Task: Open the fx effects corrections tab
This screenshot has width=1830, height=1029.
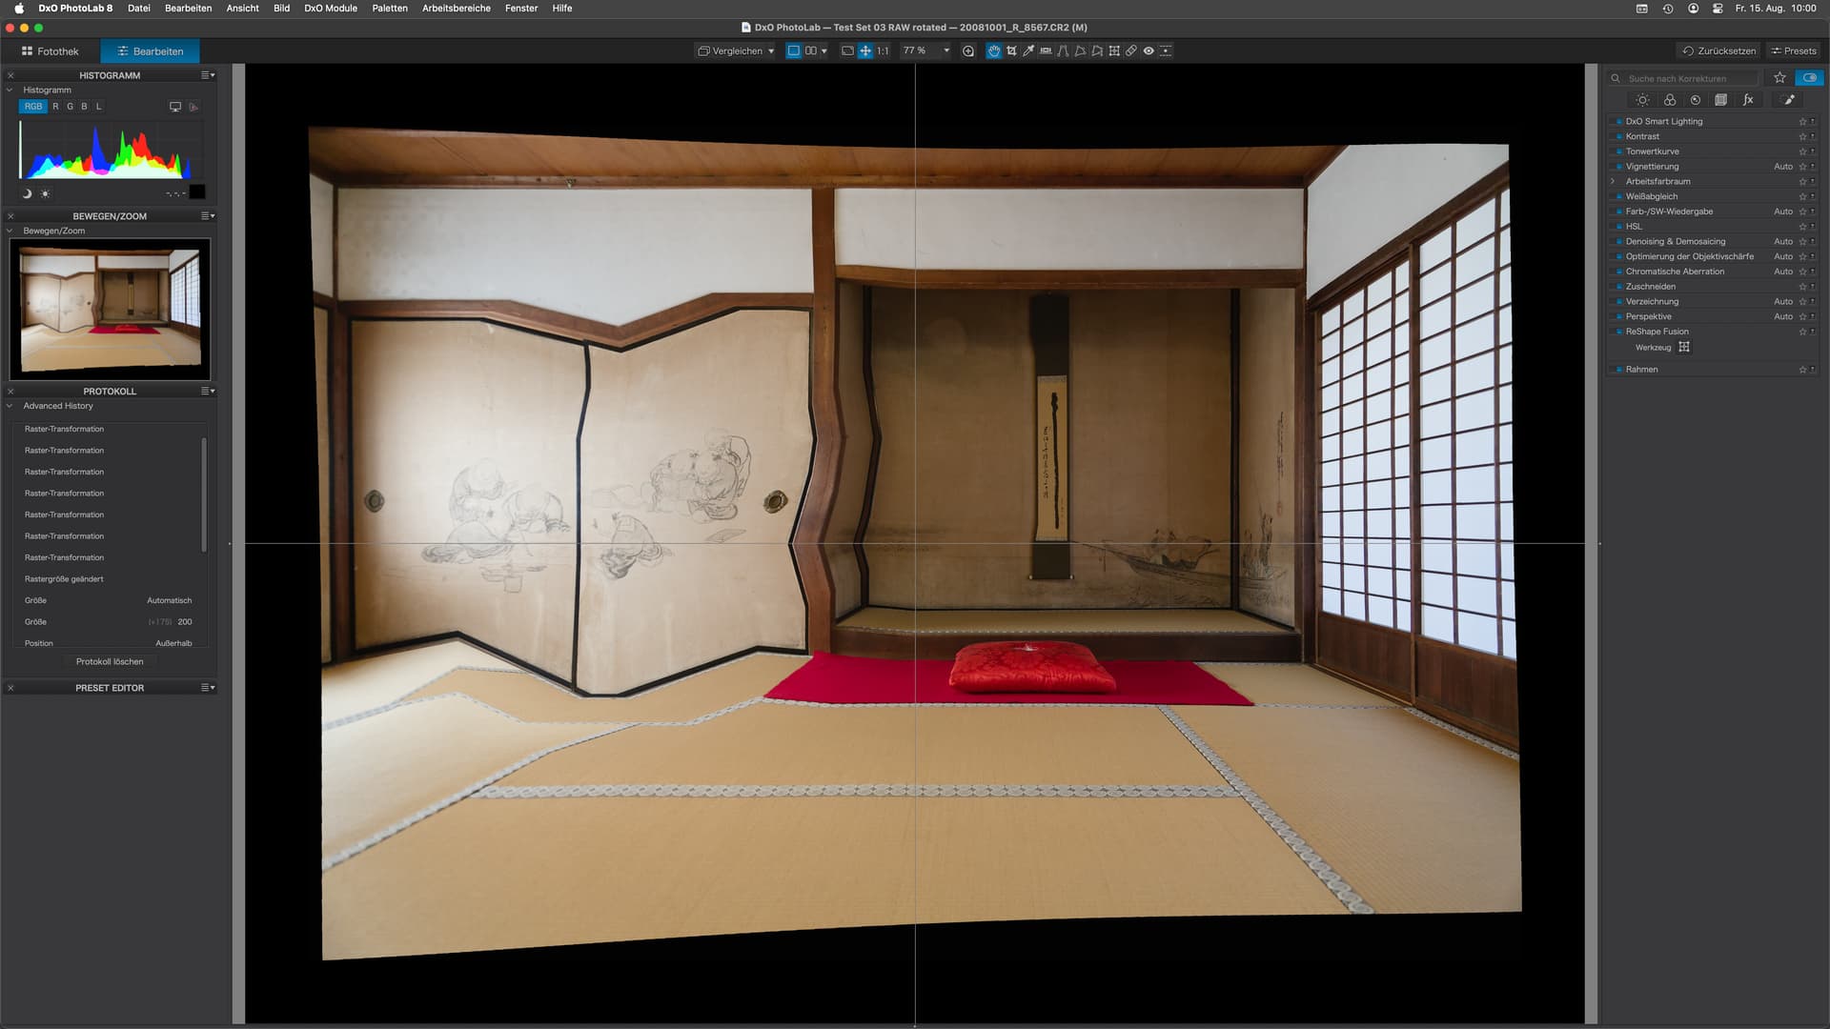Action: pos(1748,100)
